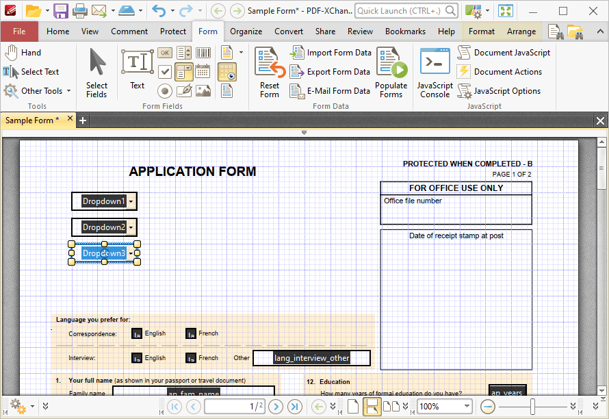Expand the gear options dropdown at bottom left

[x=33, y=407]
